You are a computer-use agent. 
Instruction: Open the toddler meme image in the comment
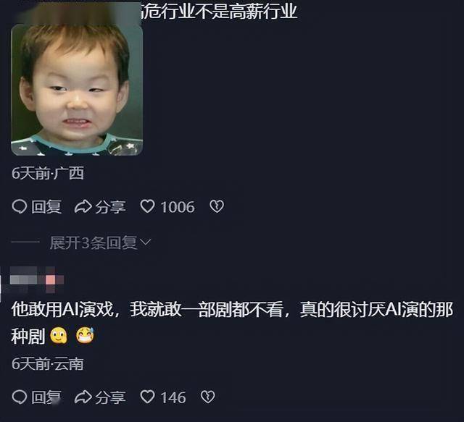click(77, 89)
